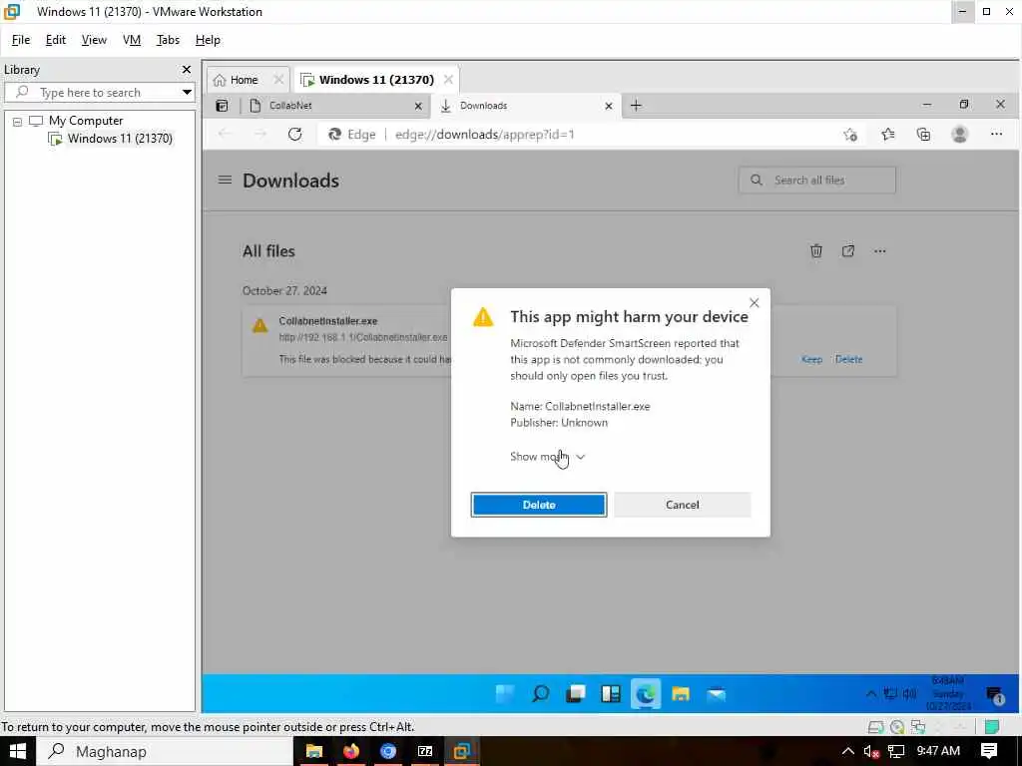Click the guest Edge taskbar icon
The height and width of the screenshot is (766, 1022).
[646, 694]
